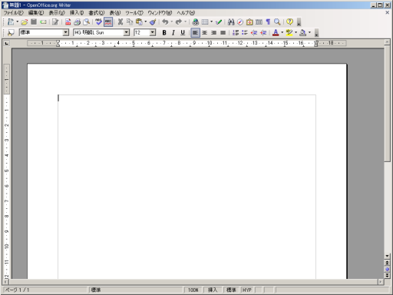Redo the last undone action
This screenshot has height=295, width=393.
point(179,22)
